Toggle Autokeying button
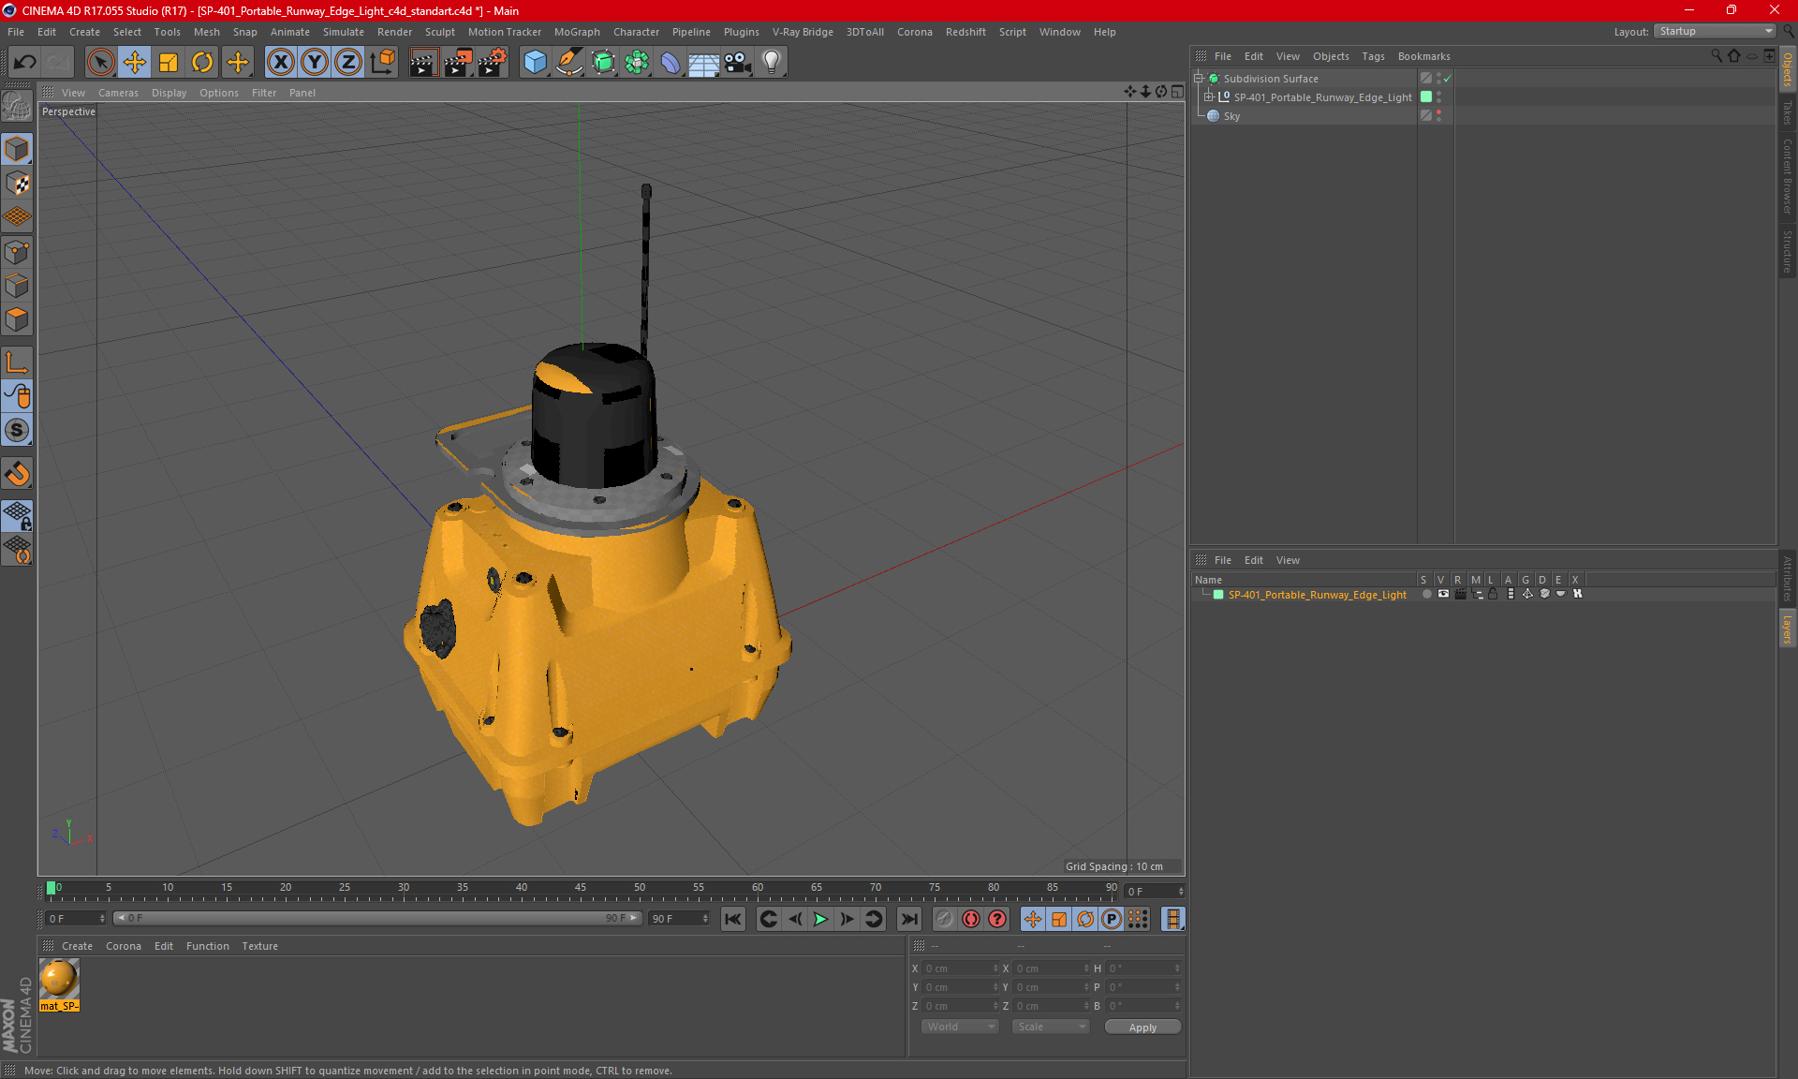1798x1079 pixels. pyautogui.click(x=971, y=920)
